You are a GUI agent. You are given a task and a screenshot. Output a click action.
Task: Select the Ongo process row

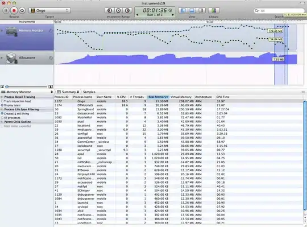179,101
